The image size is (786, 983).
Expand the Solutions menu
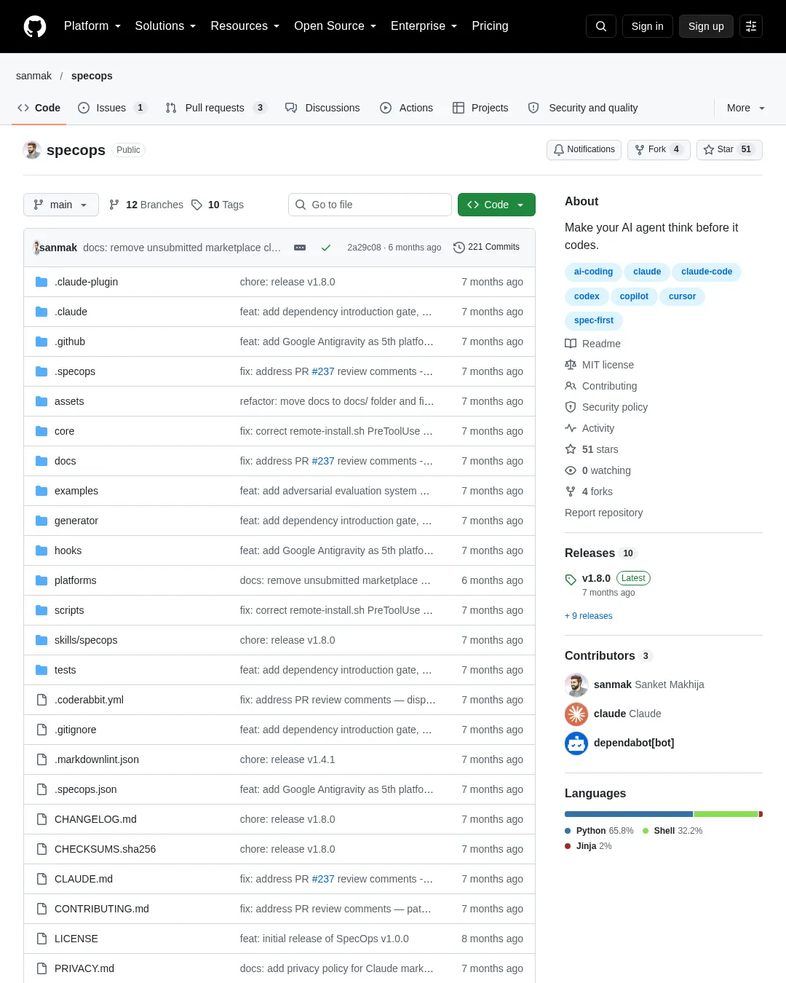tap(165, 26)
